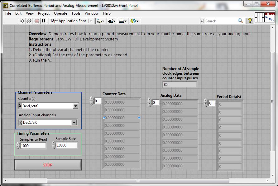This screenshot has width=278, height=186.
Task: Open the Edit menu
Action: tap(18, 13)
